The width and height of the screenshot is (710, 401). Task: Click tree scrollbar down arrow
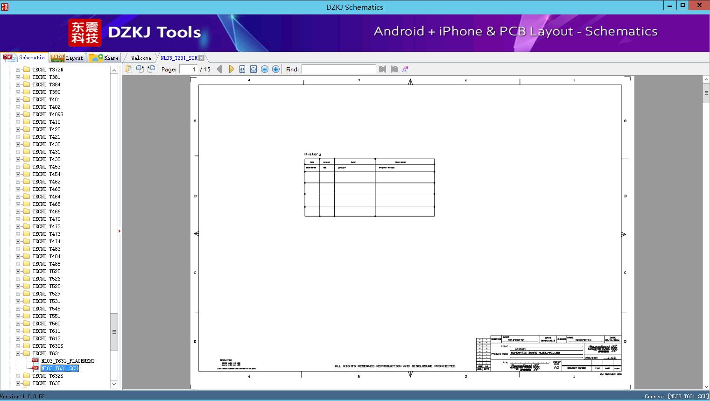coord(114,384)
